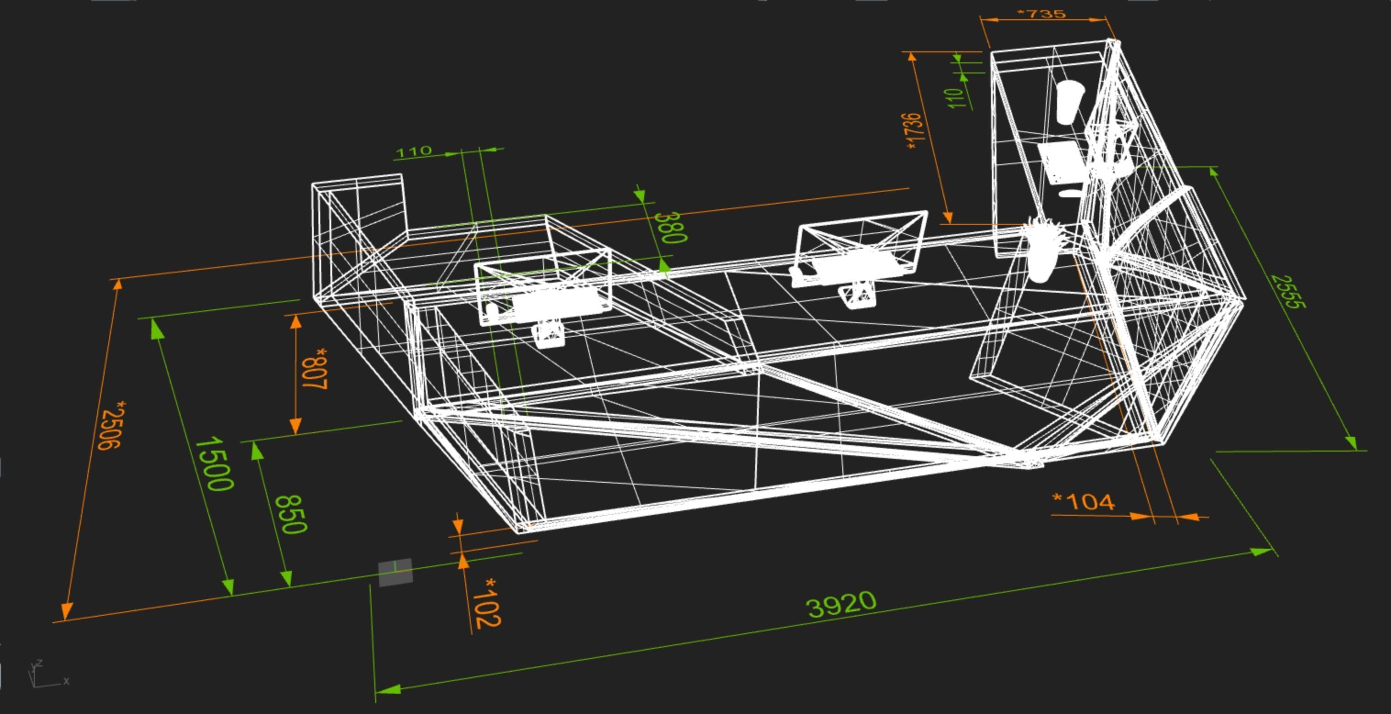Click the horizontal green 110 dimension label
Screen dimensions: 1391x714
click(x=414, y=152)
